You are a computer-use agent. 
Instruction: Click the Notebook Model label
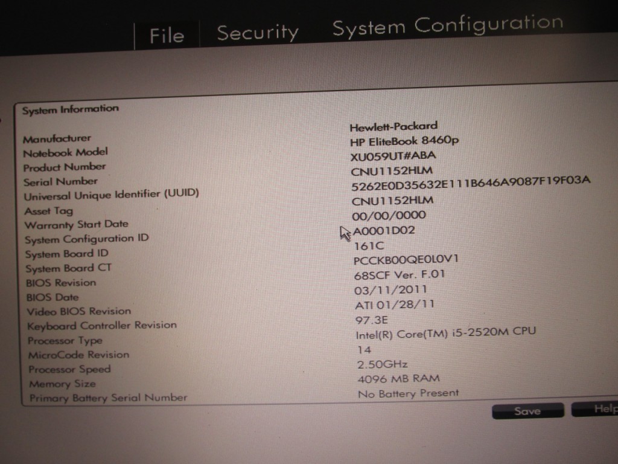(x=65, y=153)
